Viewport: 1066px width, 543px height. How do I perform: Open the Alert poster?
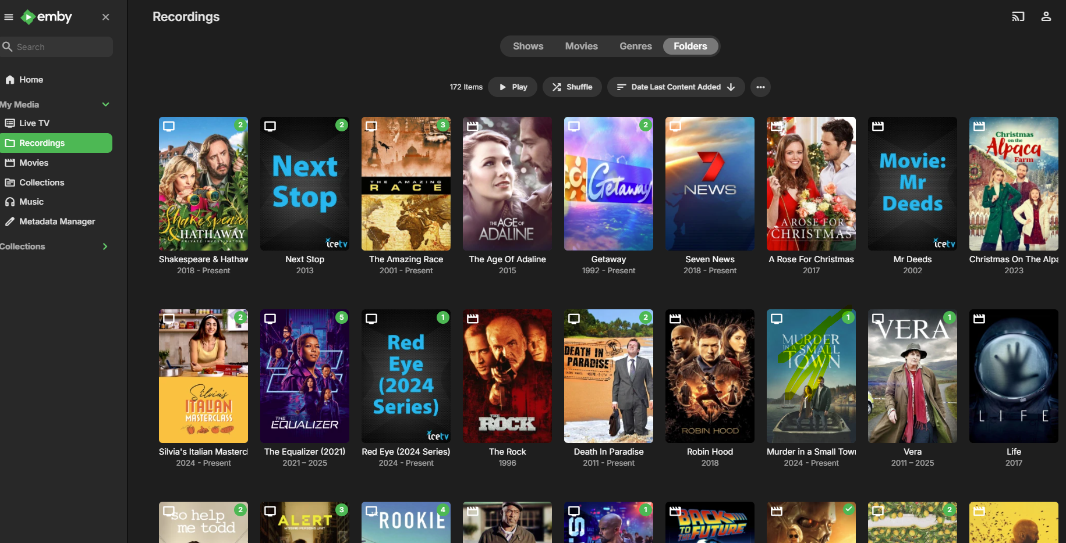click(x=305, y=523)
